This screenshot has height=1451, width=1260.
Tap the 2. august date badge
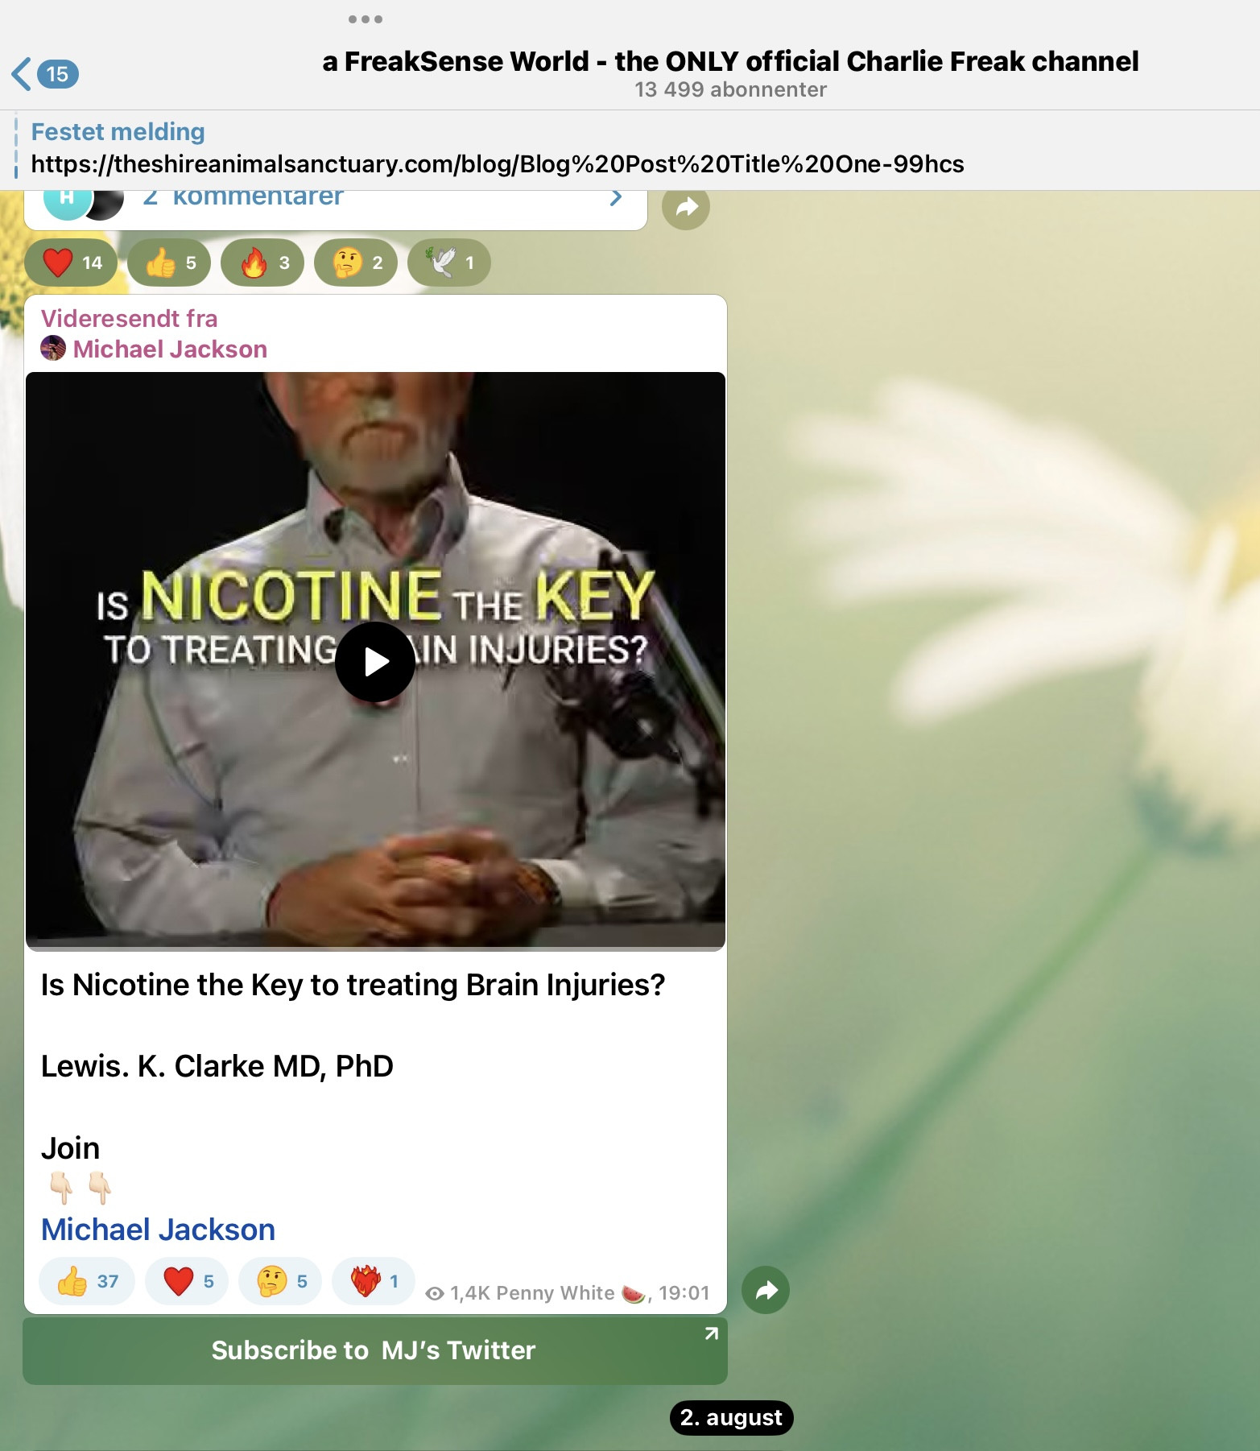(x=731, y=1418)
